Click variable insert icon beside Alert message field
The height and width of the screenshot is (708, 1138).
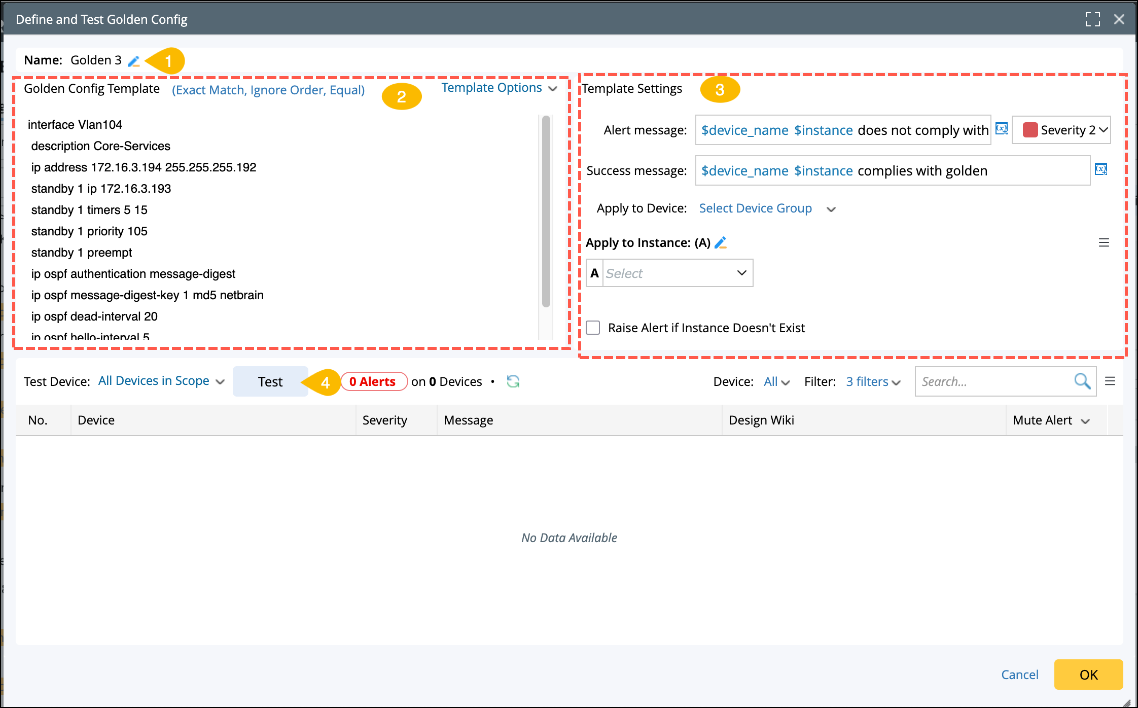(1002, 129)
